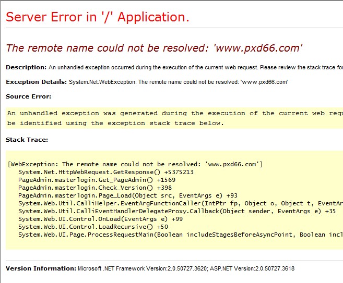The height and width of the screenshot is (283, 343).
Task: Click the 'Source Error:' label
Action: click(28, 96)
